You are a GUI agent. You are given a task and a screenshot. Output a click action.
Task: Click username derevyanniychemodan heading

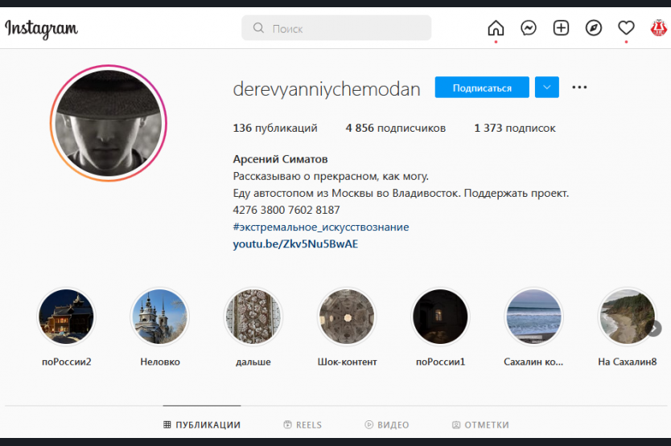327,89
